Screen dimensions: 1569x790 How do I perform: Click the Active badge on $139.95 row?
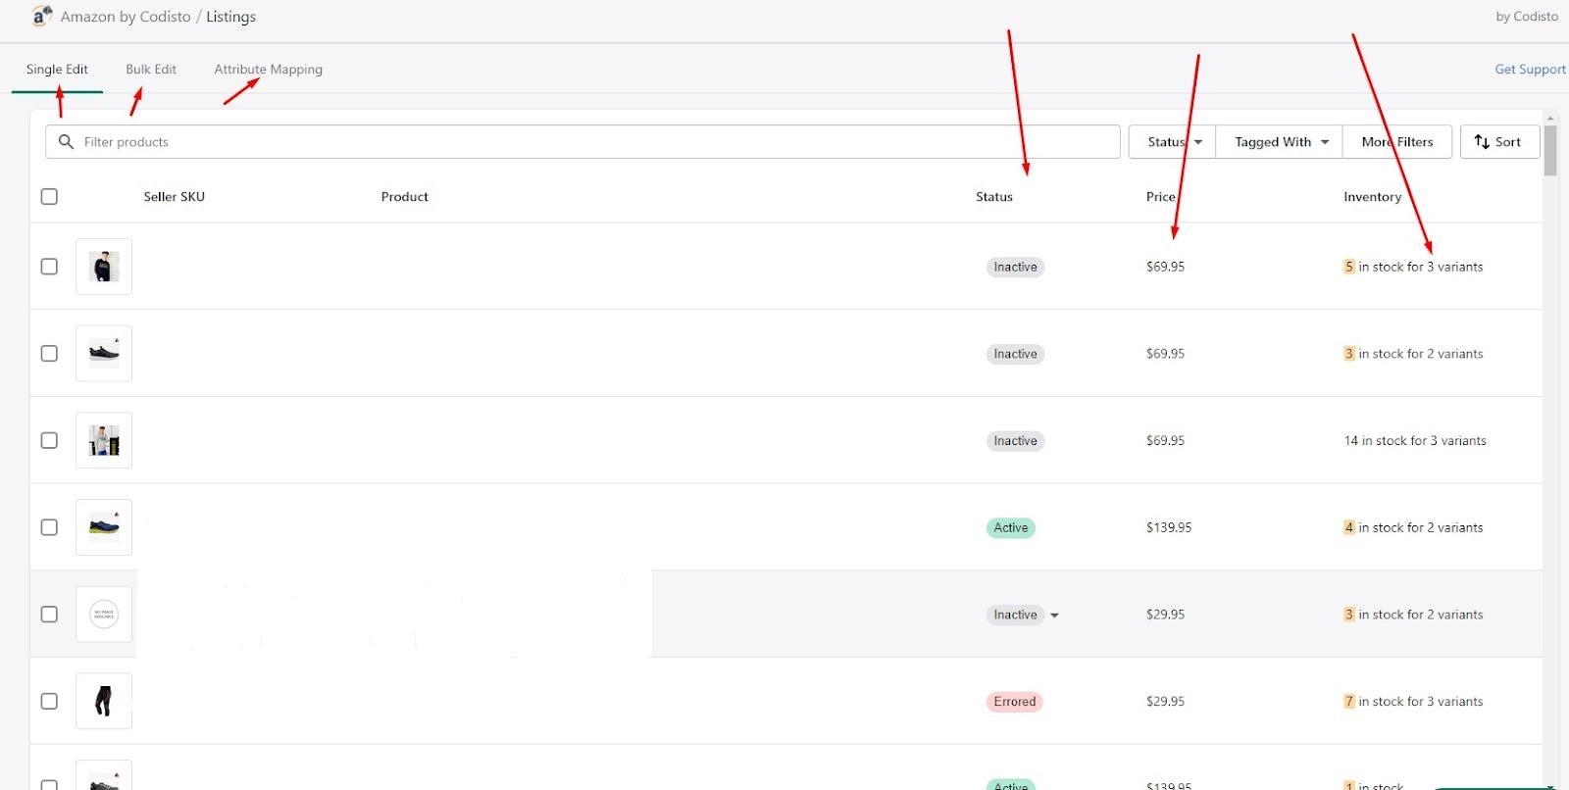(x=1011, y=527)
